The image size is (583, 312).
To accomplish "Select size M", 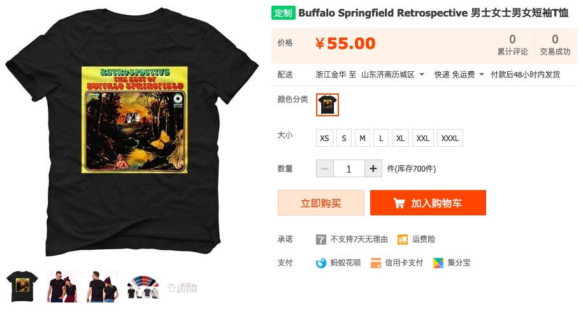I will (x=363, y=139).
